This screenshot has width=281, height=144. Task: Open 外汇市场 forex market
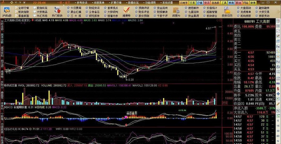[40, 16]
